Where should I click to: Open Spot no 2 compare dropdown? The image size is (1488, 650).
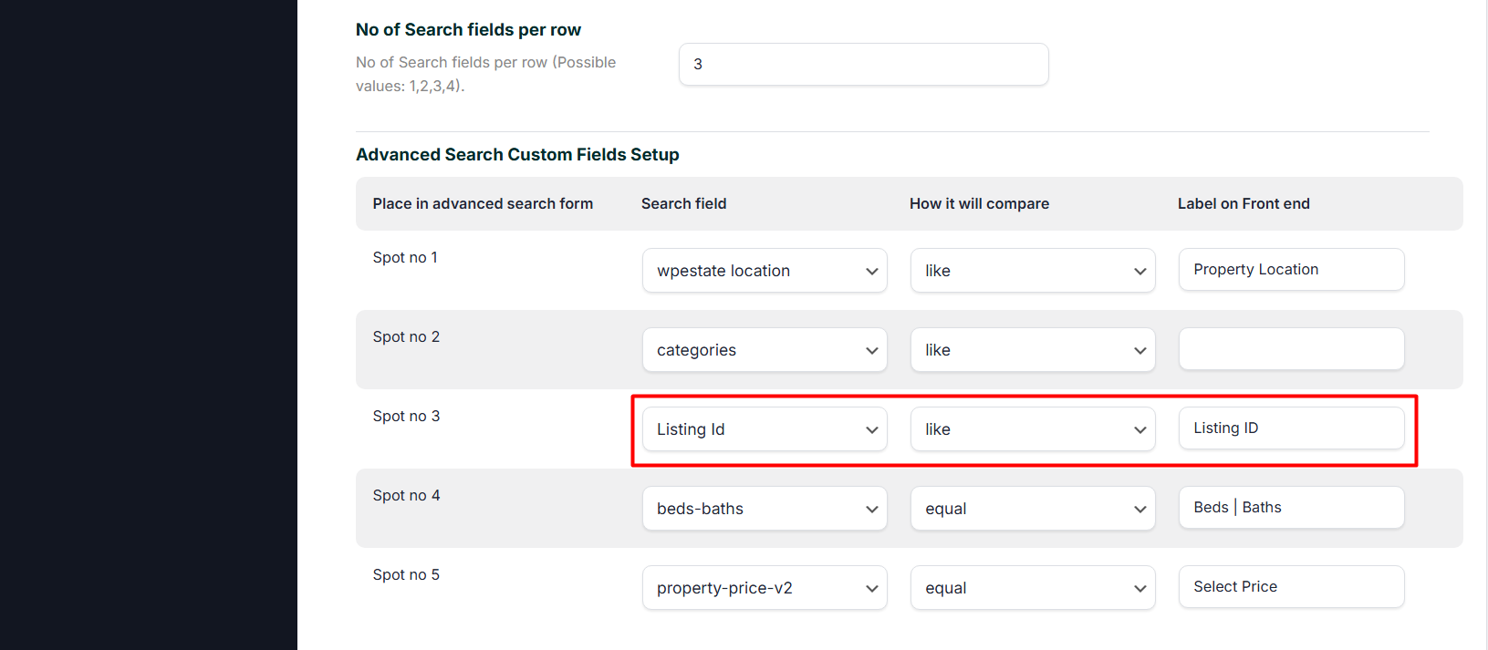1033,350
